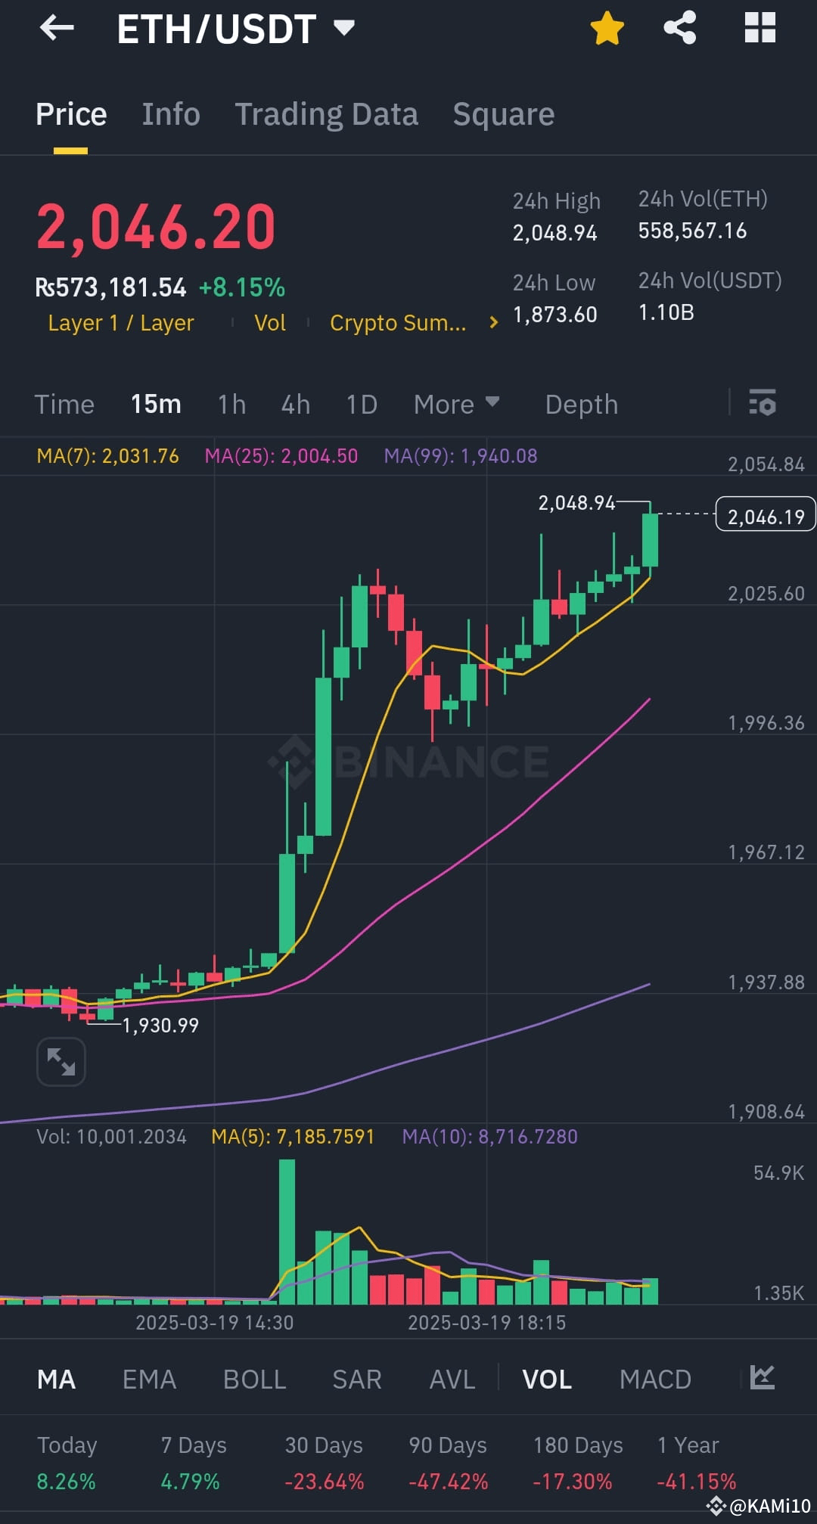Viewport: 817px width, 1524px height.
Task: Expand the Crypto Sum category chevron
Action: [492, 322]
